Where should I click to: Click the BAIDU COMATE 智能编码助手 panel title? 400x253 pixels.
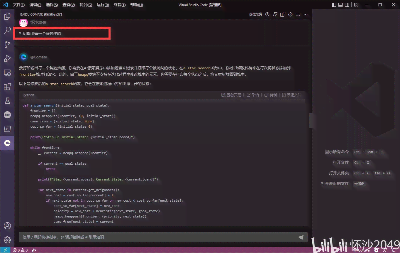[42, 14]
